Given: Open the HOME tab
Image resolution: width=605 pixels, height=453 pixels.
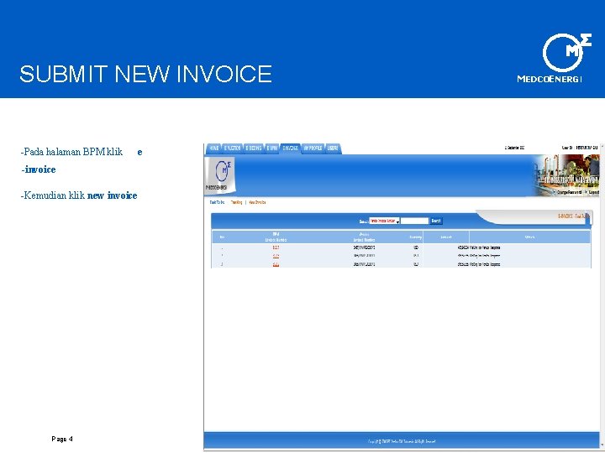Looking at the screenshot, I should (x=213, y=148).
